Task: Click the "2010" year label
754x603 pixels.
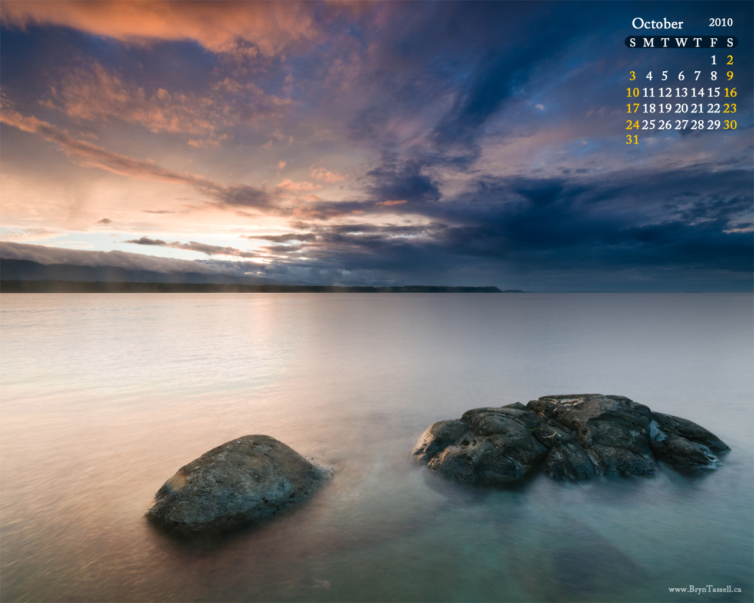Action: click(720, 22)
